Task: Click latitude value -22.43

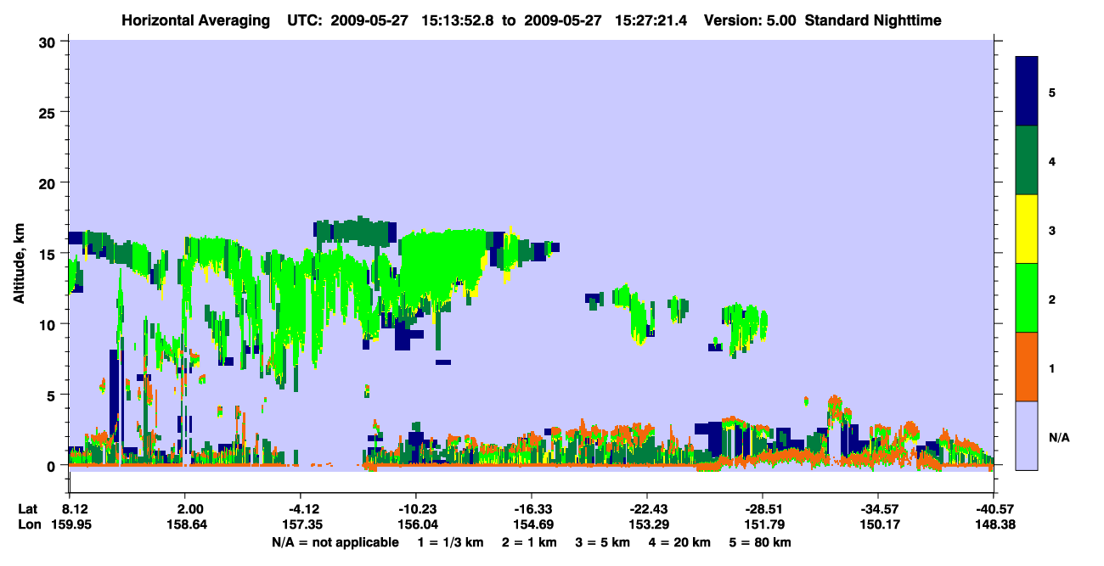Action: point(647,509)
